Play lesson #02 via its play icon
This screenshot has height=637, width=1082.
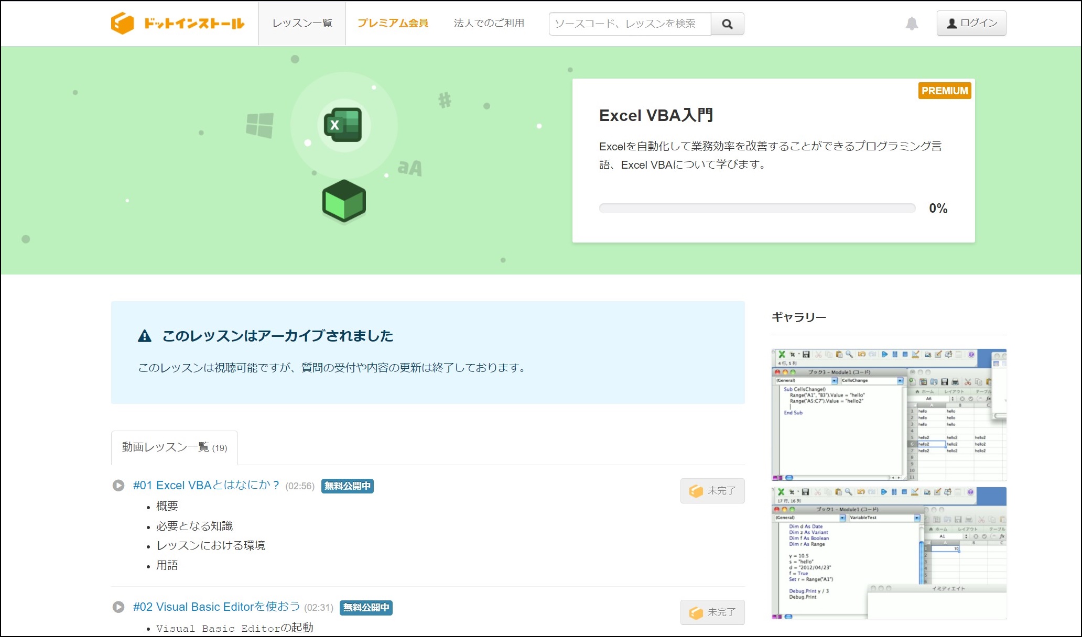click(x=118, y=607)
